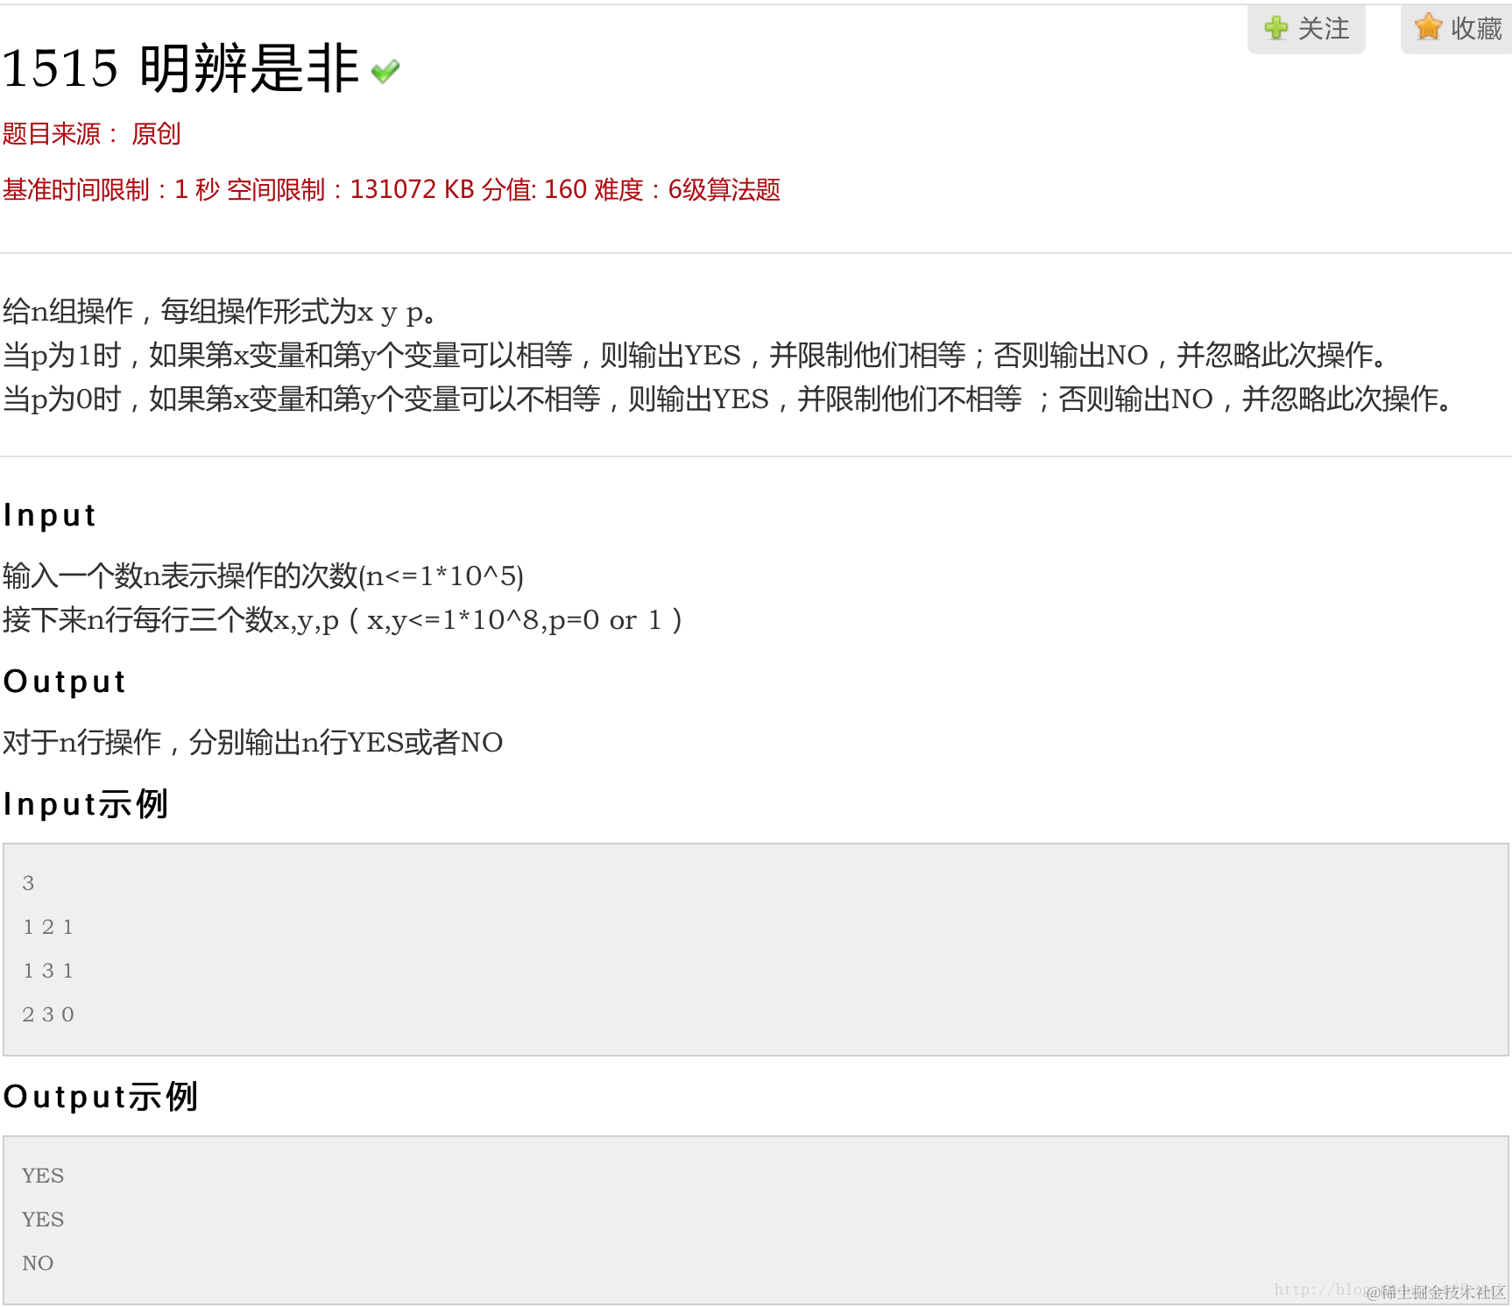The image size is (1512, 1307).
Task: Click the line starting 接下来n行每行三个数
Action: [x=342, y=619]
